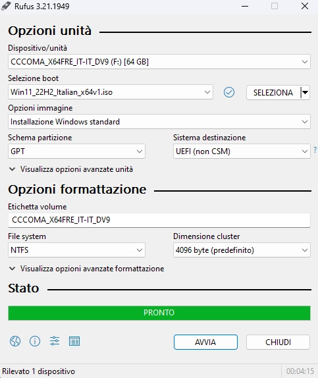This screenshot has width=318, height=378.
Task: Click the CHIUDI button
Action: (278, 342)
